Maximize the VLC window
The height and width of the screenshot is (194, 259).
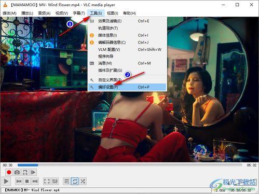tap(237, 5)
